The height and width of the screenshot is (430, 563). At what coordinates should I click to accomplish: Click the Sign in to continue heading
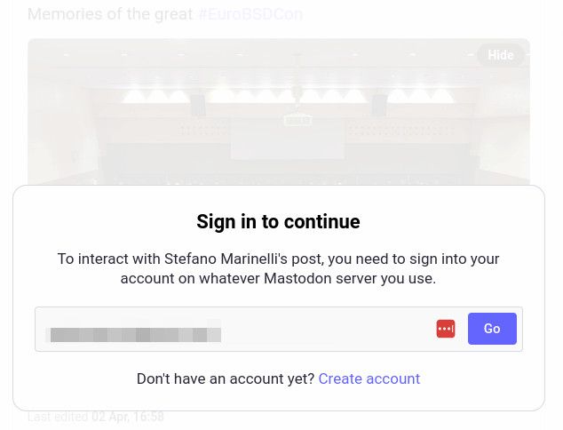pyautogui.click(x=278, y=222)
